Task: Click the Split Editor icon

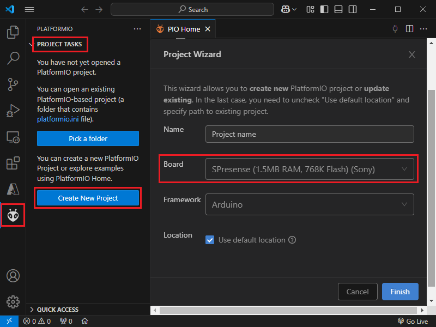Action: 409,29
